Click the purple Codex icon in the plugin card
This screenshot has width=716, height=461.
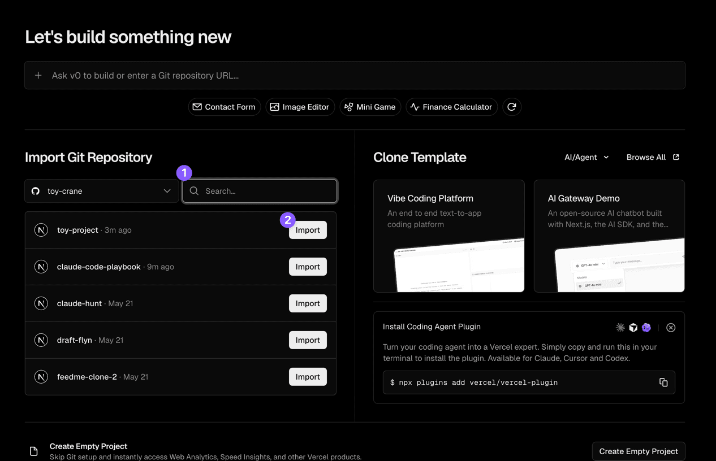click(x=646, y=328)
